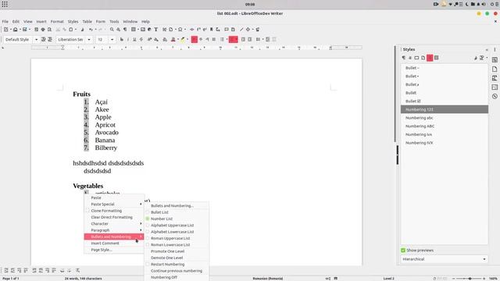Open sidebar Gallery icon
This screenshot has height=281, width=500.
coord(495,87)
